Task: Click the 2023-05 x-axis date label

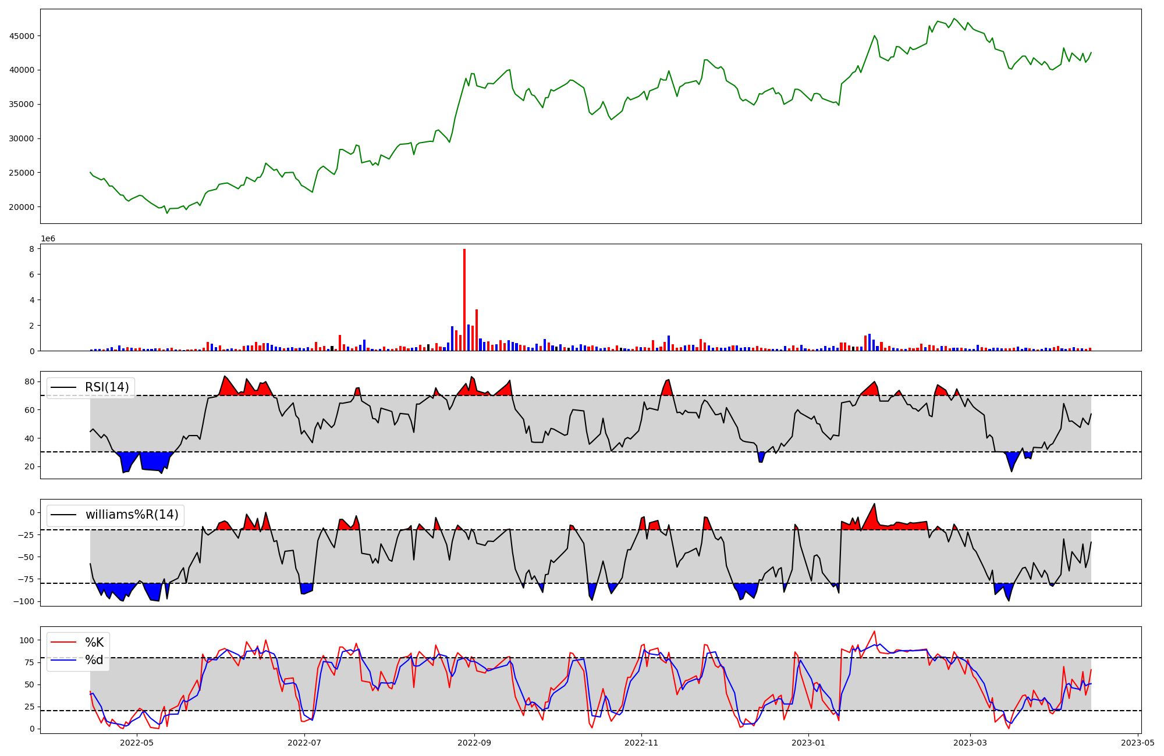Action: click(1137, 743)
